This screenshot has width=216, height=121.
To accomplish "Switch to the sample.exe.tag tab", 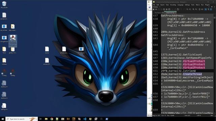I will pos(170,13).
